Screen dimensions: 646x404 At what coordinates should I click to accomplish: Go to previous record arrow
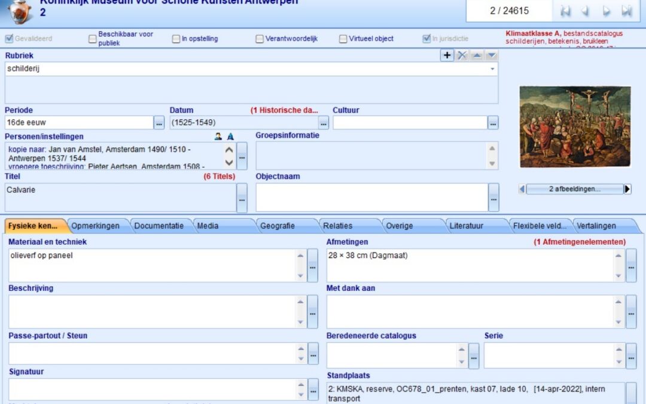[x=585, y=11]
